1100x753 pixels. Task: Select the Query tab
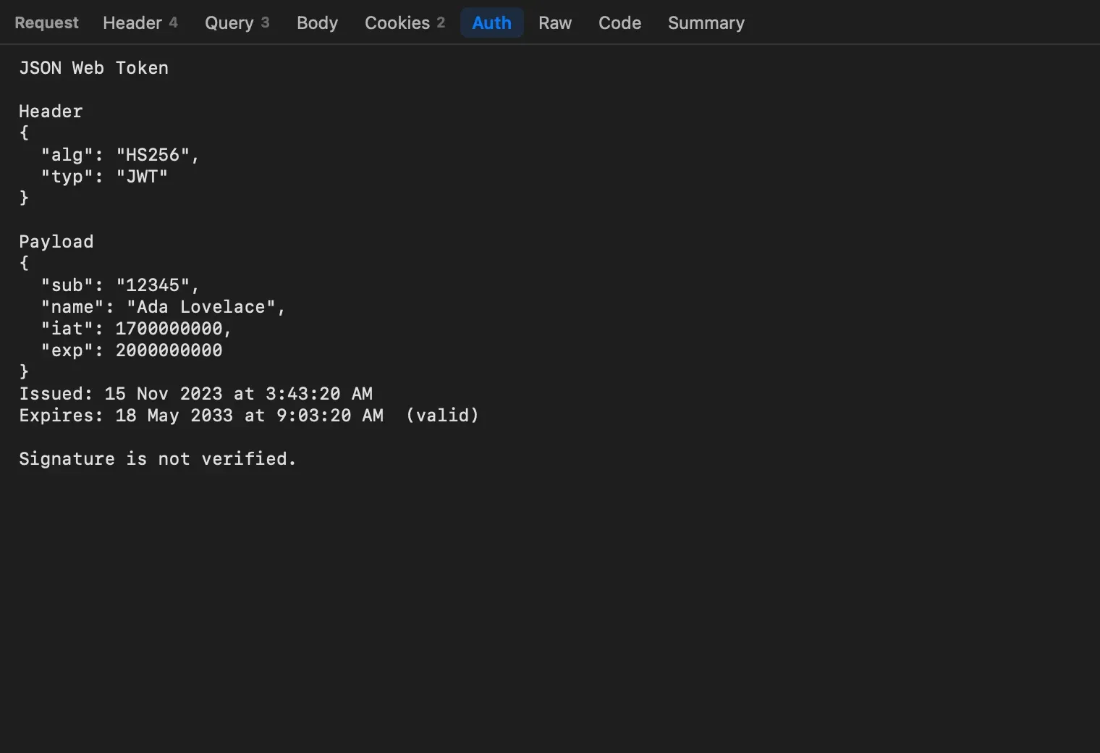coord(237,22)
